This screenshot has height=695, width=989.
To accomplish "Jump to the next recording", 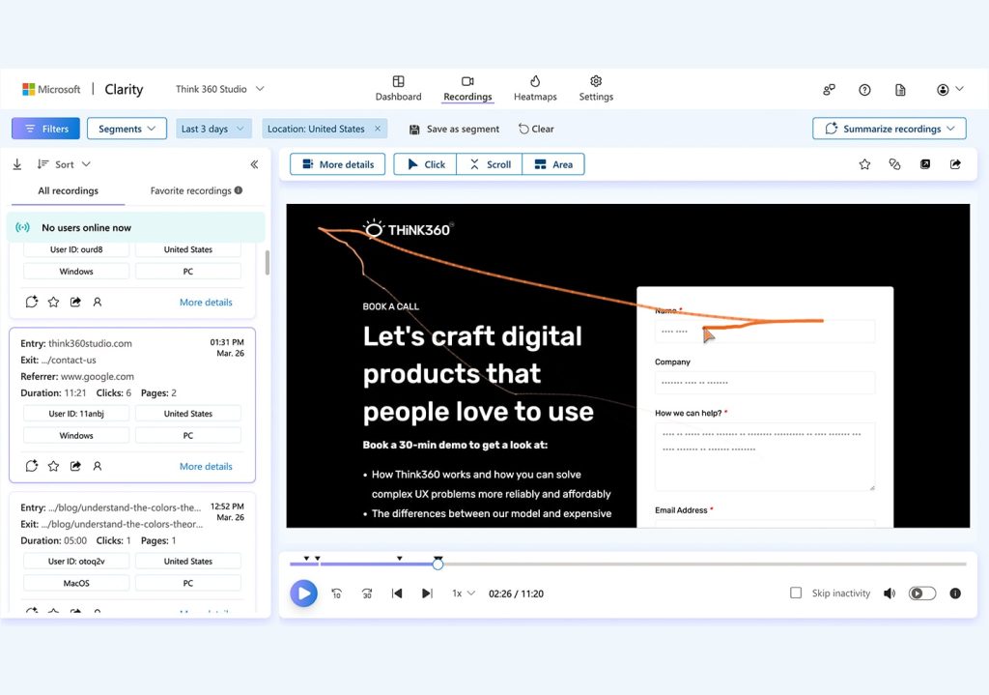I will [427, 594].
